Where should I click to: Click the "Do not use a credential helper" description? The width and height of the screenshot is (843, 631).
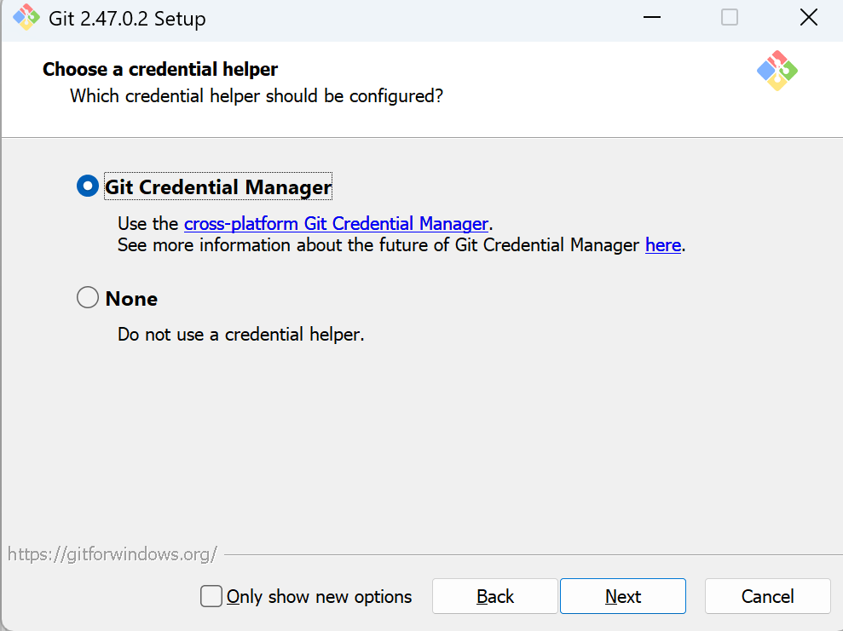[240, 335]
